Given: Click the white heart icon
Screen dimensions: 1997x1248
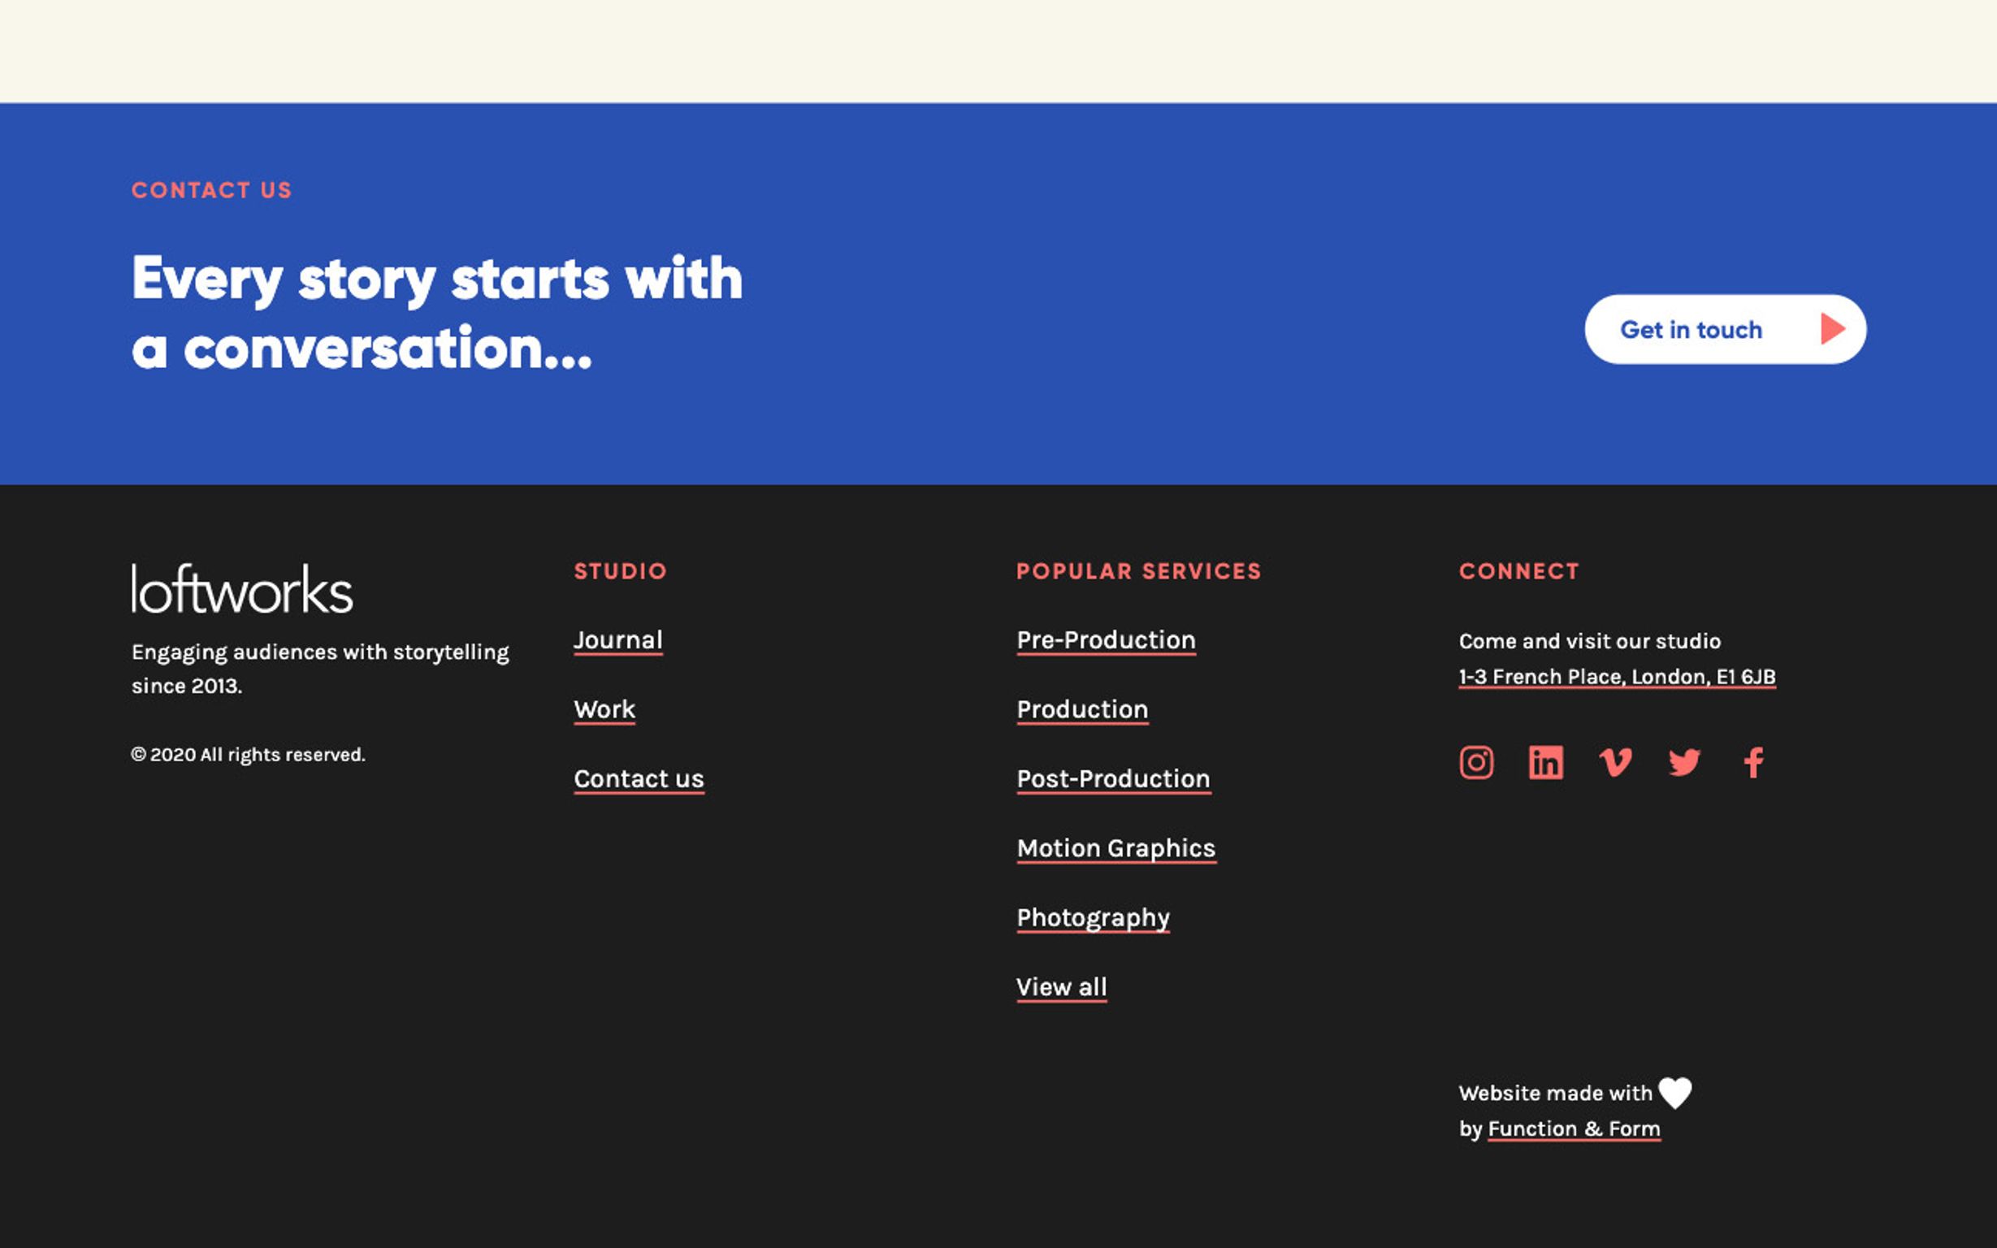Looking at the screenshot, I should click(1674, 1093).
